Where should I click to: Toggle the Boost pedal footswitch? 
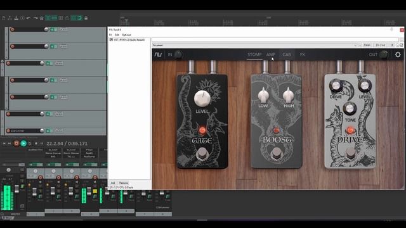click(277, 153)
